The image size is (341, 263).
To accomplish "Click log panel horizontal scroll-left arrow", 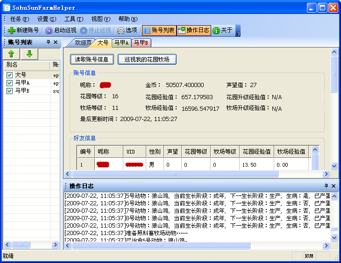I will pyautogui.click(x=68, y=245).
